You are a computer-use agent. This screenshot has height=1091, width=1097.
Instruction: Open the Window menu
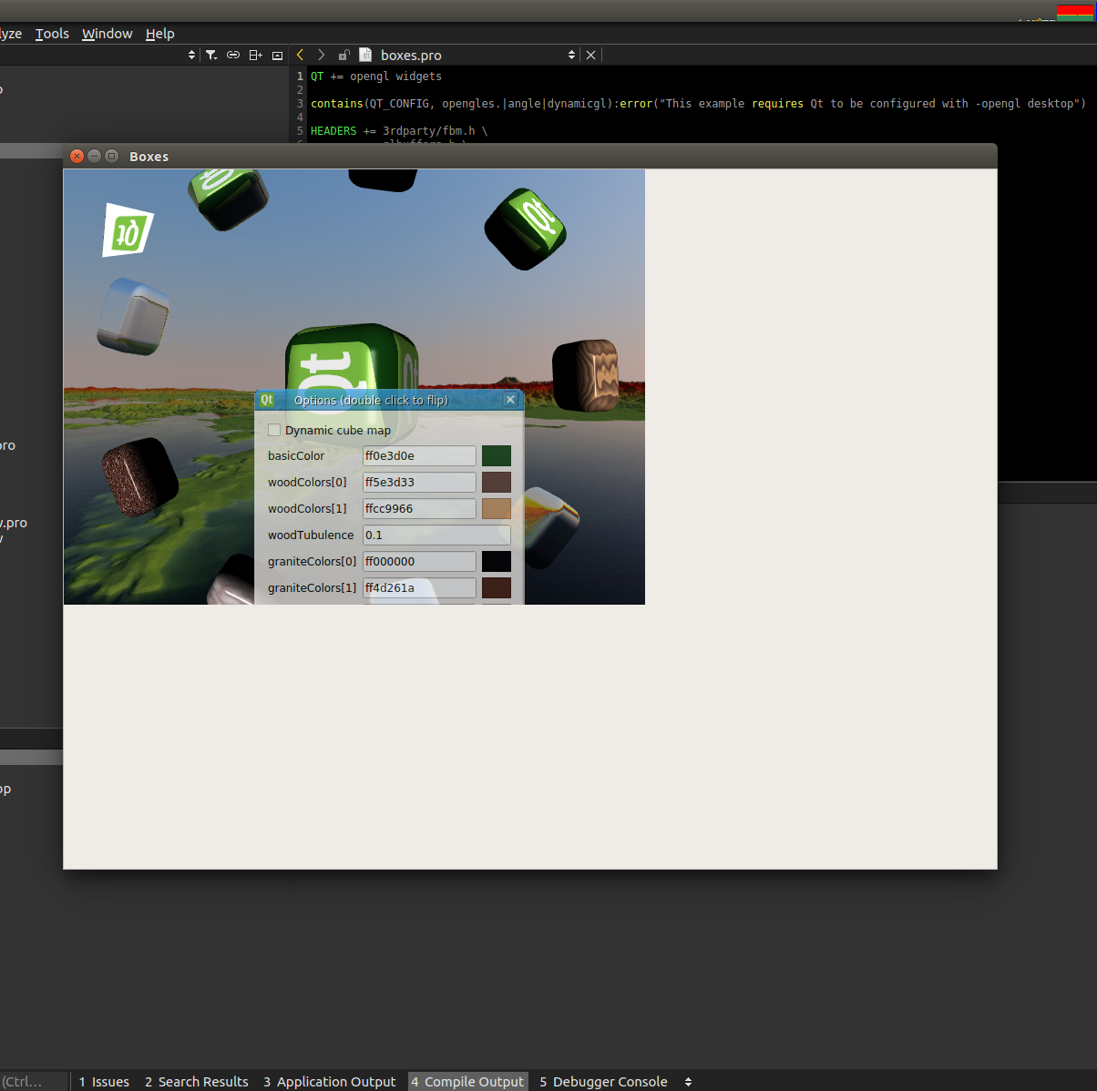tap(108, 34)
